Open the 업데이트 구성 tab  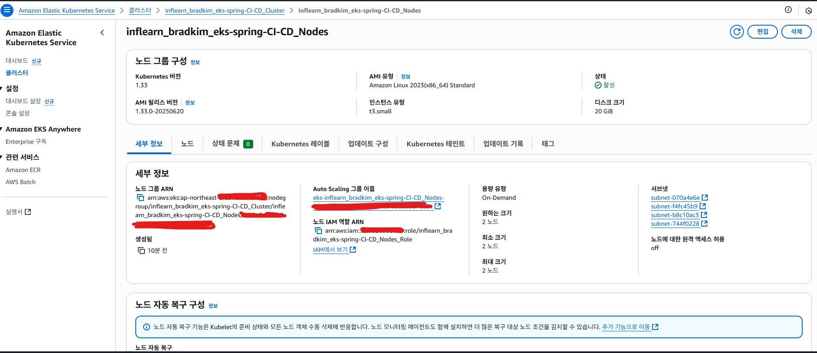tap(368, 144)
